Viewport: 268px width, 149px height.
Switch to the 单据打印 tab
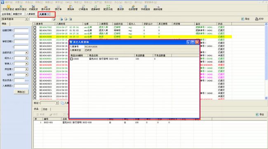coord(17,14)
